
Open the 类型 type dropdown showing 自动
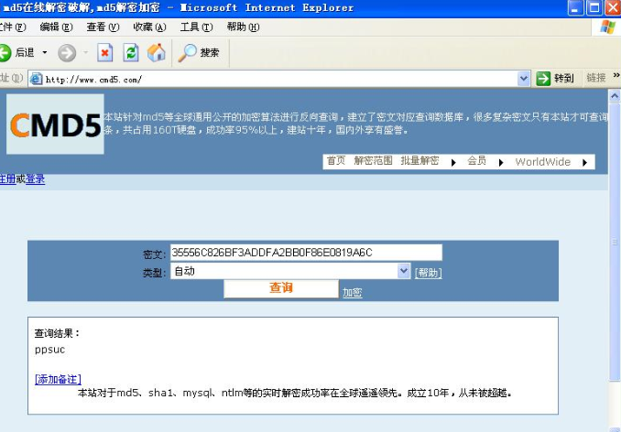[290, 271]
